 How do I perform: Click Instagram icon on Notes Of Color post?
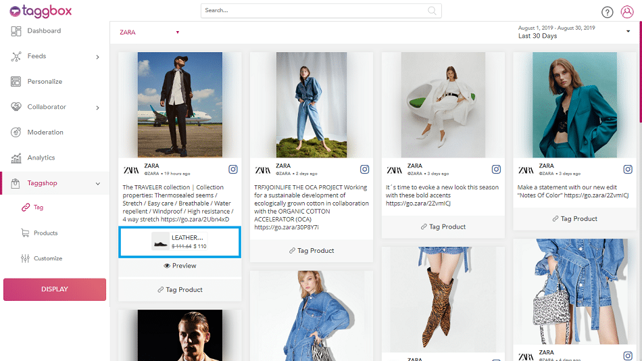pos(627,170)
